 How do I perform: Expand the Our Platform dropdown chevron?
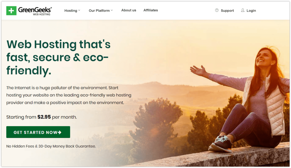112,11
